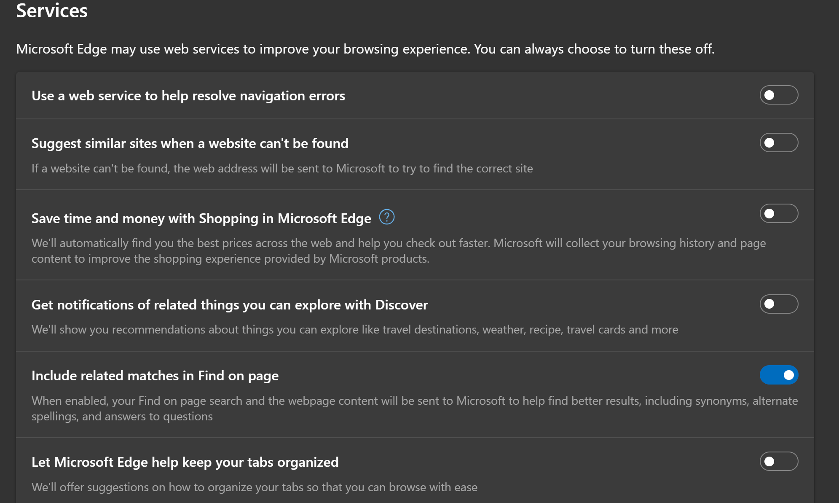
Task: Enable the navigation errors web service toggle
Action: [778, 95]
